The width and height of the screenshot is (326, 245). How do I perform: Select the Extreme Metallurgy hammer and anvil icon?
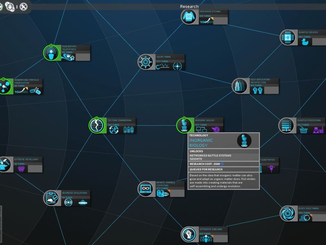[x=4, y=165]
